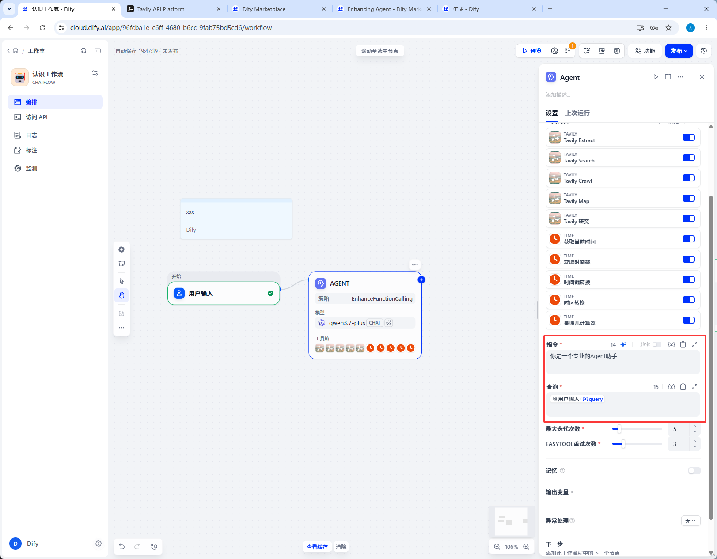Viewport: 717px width, 559px height.
Task: Toggle the Tavily 研究 tool switch
Action: [689, 219]
